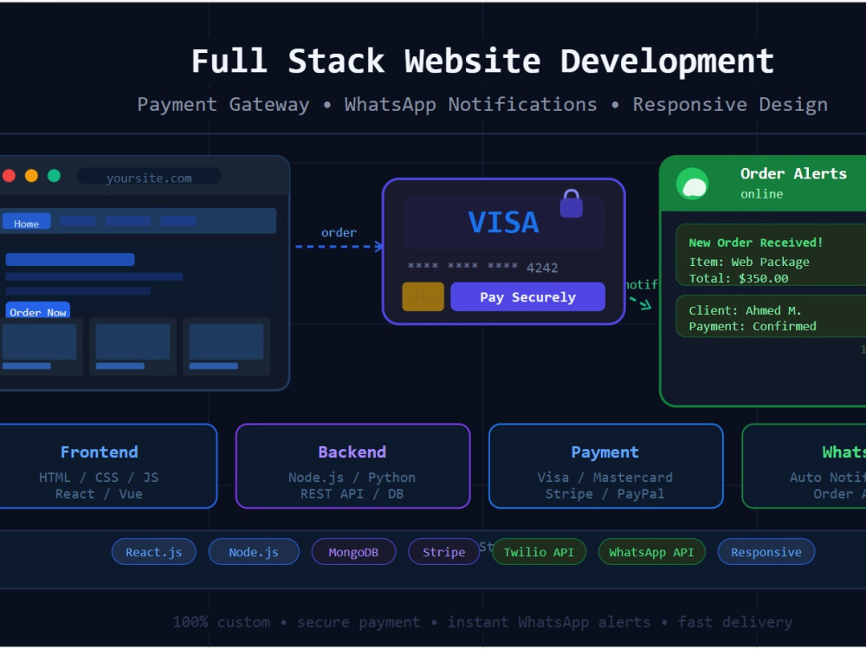Click the Item: Web Package line
This screenshot has height=650, width=866.
click(x=749, y=262)
